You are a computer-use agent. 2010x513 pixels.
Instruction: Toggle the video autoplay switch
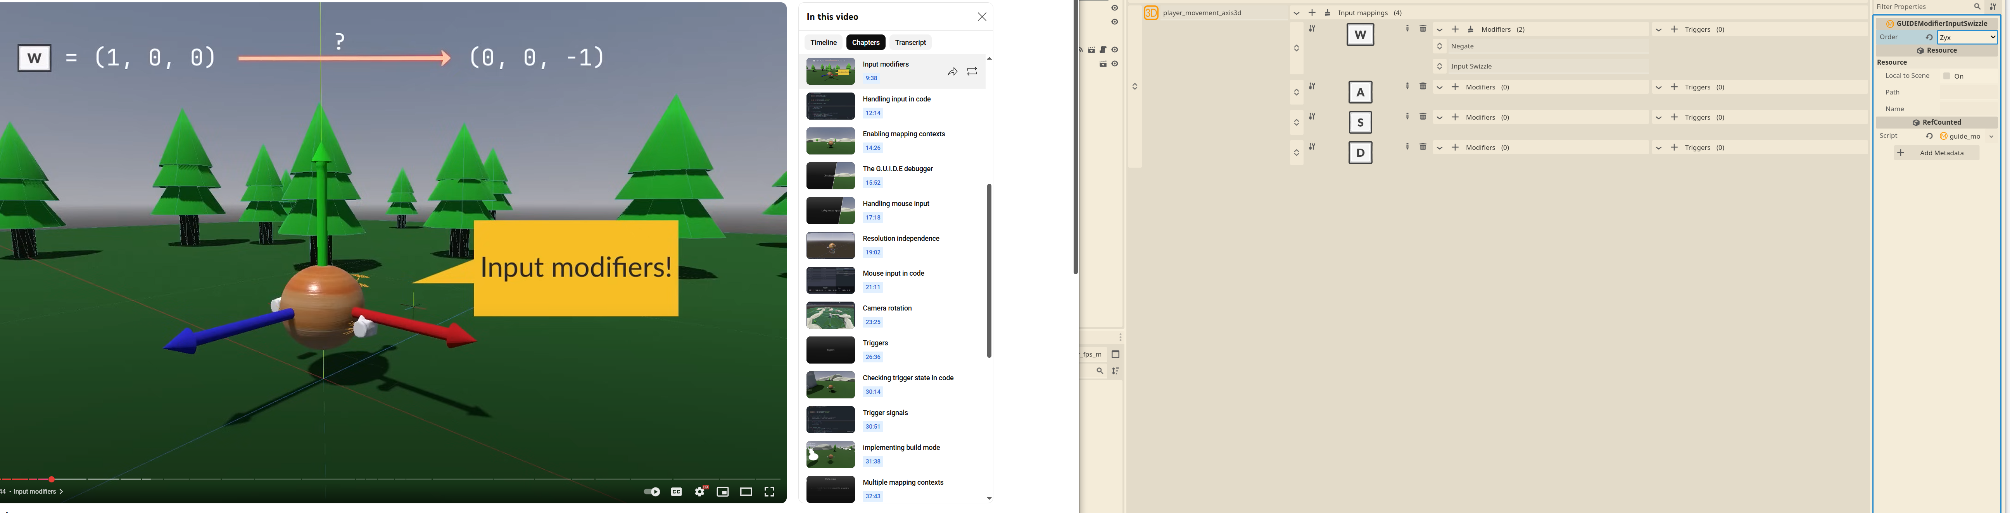pos(651,492)
